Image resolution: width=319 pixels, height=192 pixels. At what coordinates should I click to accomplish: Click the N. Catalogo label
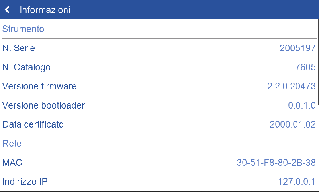26,68
